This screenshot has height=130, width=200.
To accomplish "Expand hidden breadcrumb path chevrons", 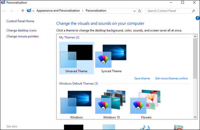I will click(33, 11).
